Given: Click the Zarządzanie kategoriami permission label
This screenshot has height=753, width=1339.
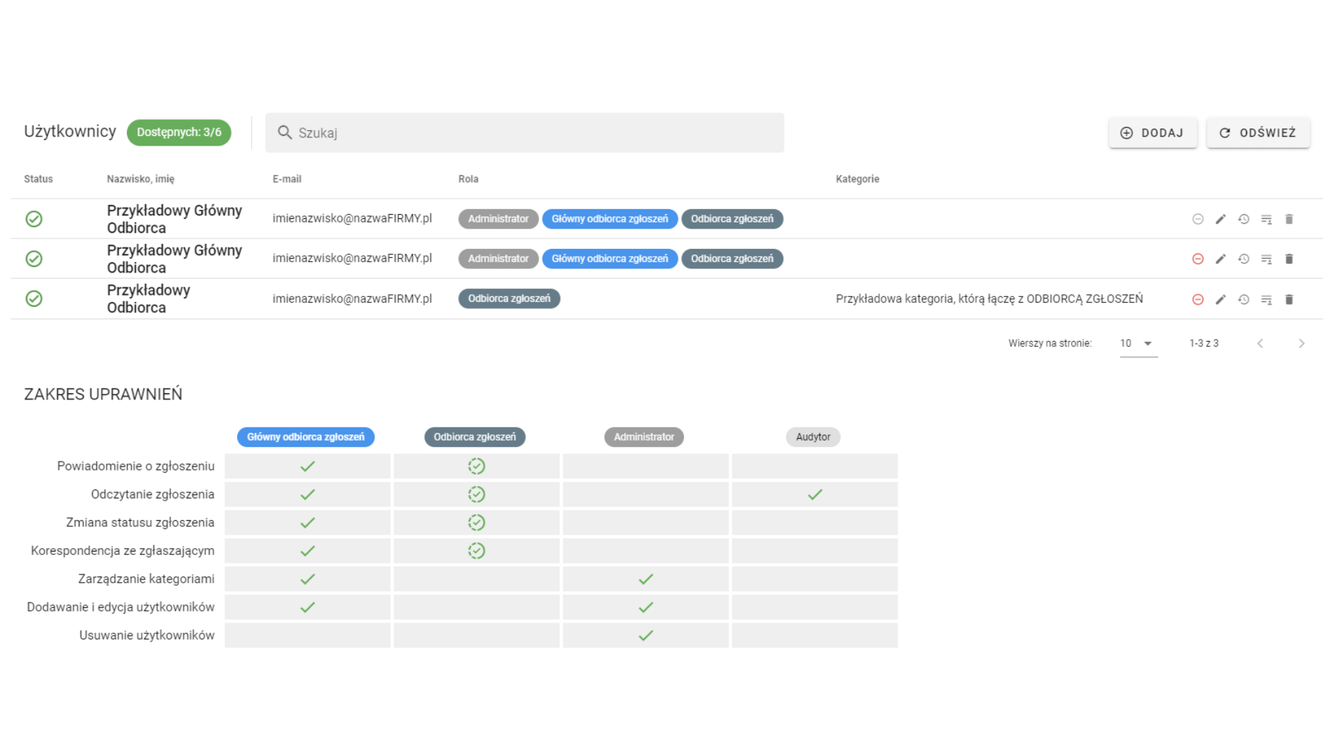Looking at the screenshot, I should [146, 579].
